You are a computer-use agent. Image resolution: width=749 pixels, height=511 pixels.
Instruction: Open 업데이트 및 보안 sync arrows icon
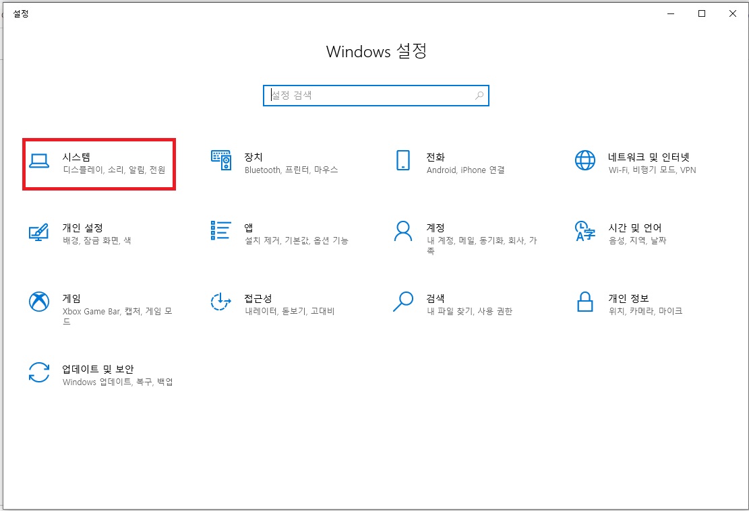[39, 372]
